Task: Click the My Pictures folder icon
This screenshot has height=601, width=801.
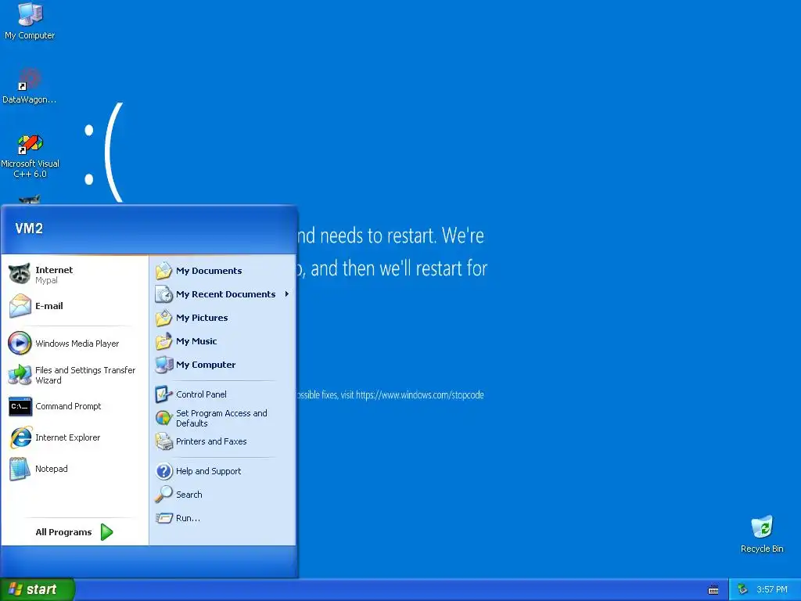Action: (x=164, y=318)
